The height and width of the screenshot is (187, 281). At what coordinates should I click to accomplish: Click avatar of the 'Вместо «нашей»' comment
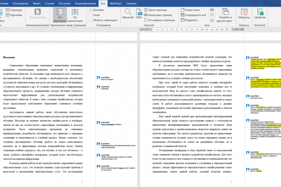click(248, 169)
